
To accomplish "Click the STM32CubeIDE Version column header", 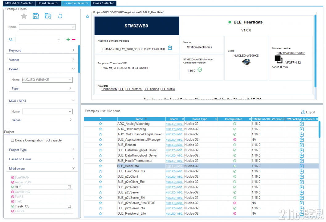I will 268,119.
